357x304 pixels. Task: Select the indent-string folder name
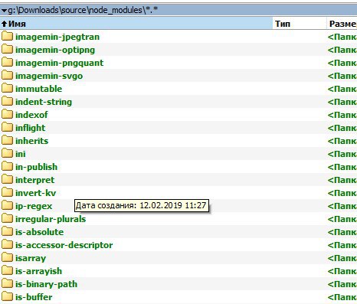[x=44, y=102]
